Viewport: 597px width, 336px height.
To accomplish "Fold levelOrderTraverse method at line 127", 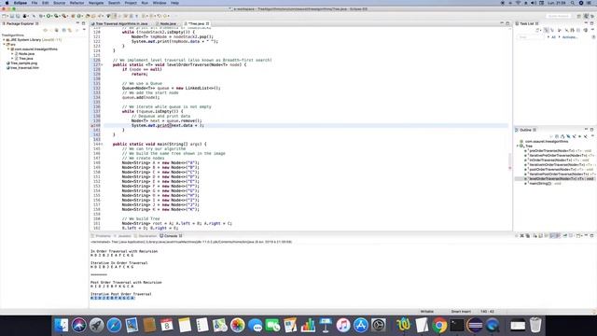I will (x=102, y=64).
